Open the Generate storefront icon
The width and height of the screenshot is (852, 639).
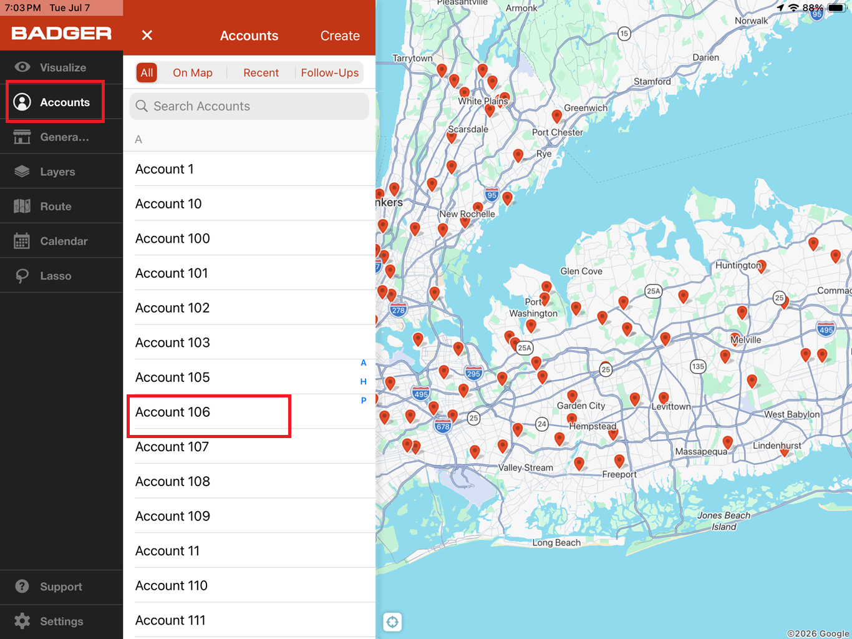tap(22, 137)
